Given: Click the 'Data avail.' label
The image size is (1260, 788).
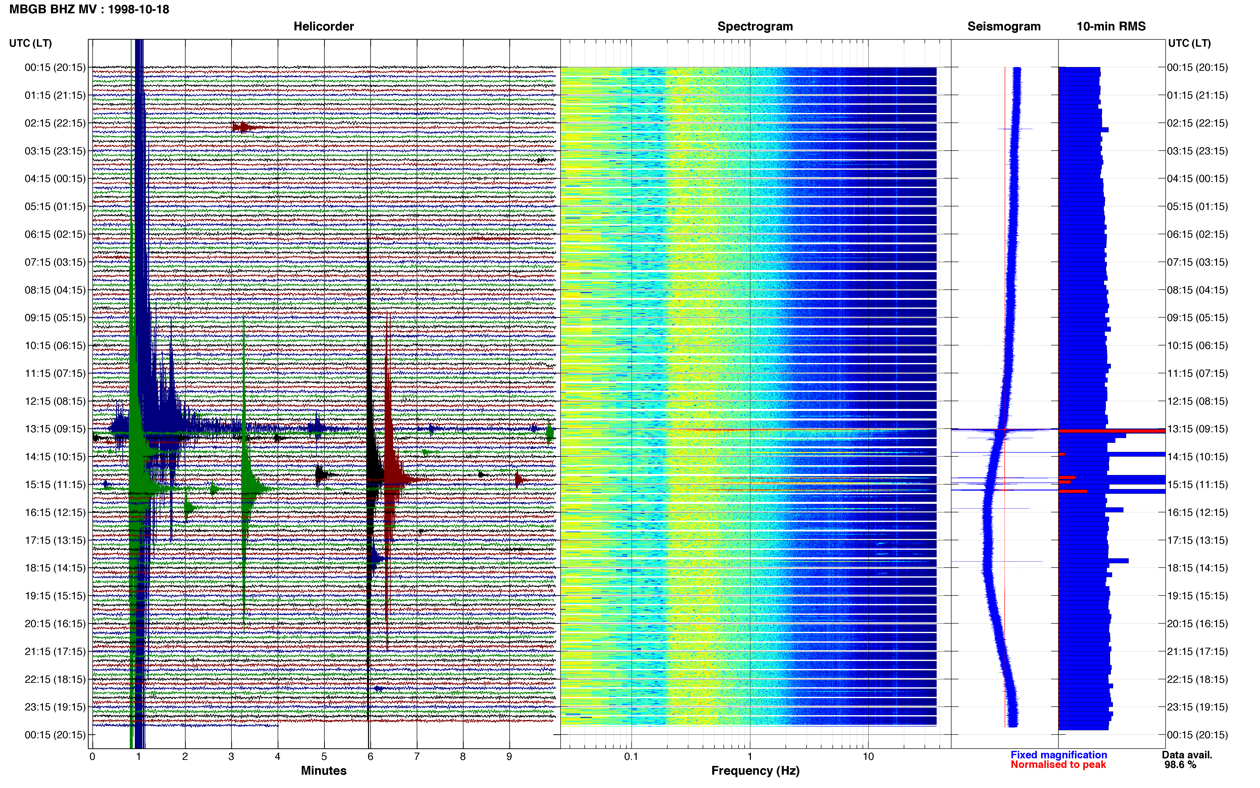Looking at the screenshot, I should pyautogui.click(x=1187, y=755).
